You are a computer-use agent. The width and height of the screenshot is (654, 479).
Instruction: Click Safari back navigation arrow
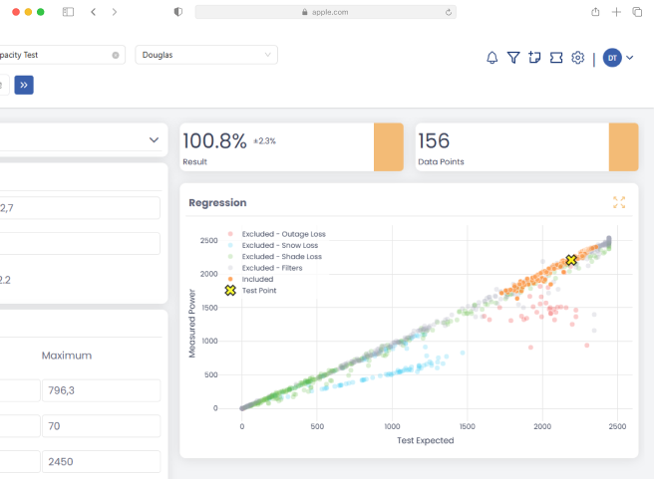click(x=93, y=12)
